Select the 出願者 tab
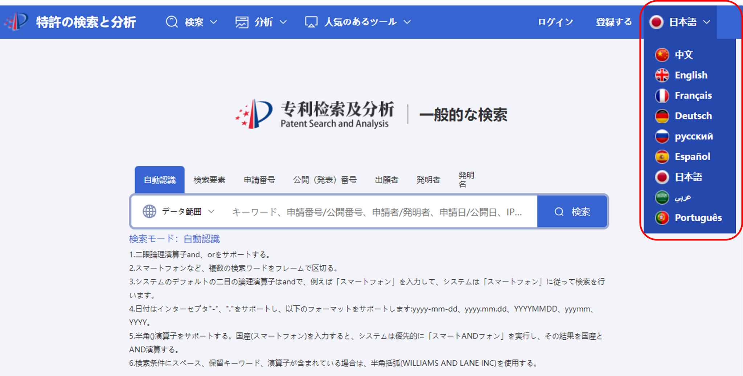The image size is (743, 376). point(386,180)
